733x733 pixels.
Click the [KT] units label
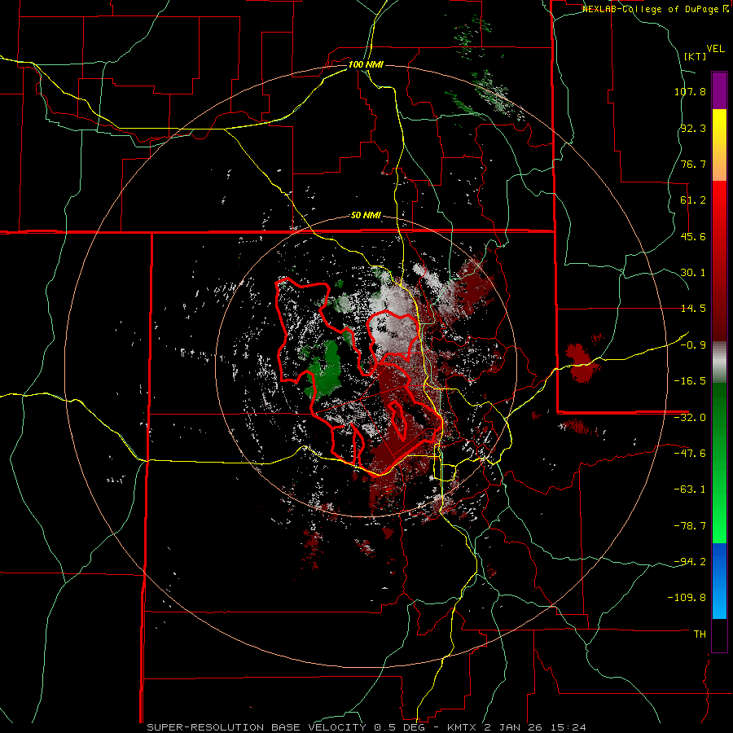(695, 56)
